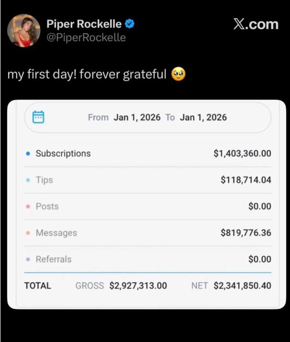
Task: Click the orange Messages bullet dot
Action: tap(28, 233)
